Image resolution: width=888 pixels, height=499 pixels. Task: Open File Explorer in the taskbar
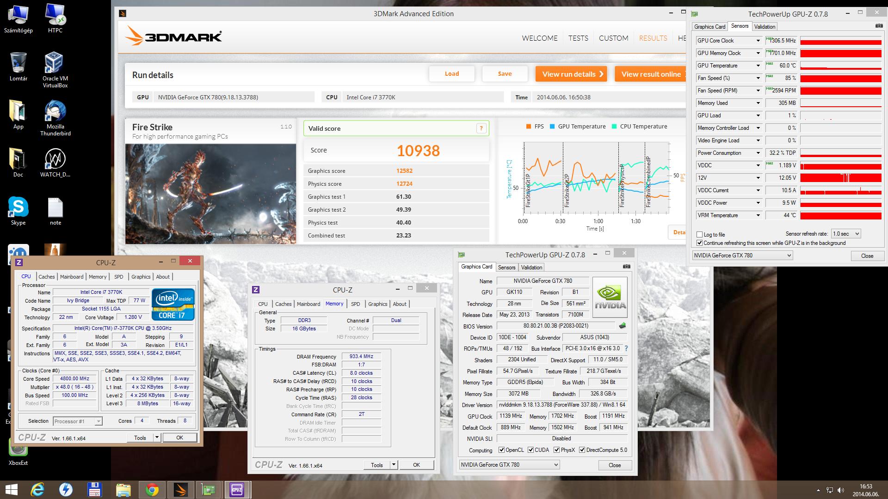click(123, 489)
